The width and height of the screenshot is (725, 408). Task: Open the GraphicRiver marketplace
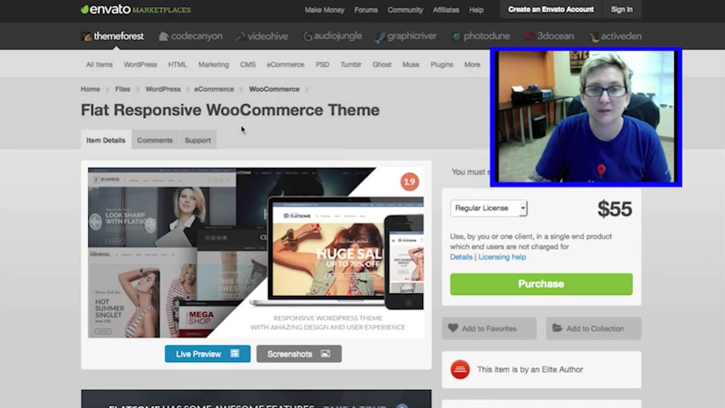pos(406,36)
